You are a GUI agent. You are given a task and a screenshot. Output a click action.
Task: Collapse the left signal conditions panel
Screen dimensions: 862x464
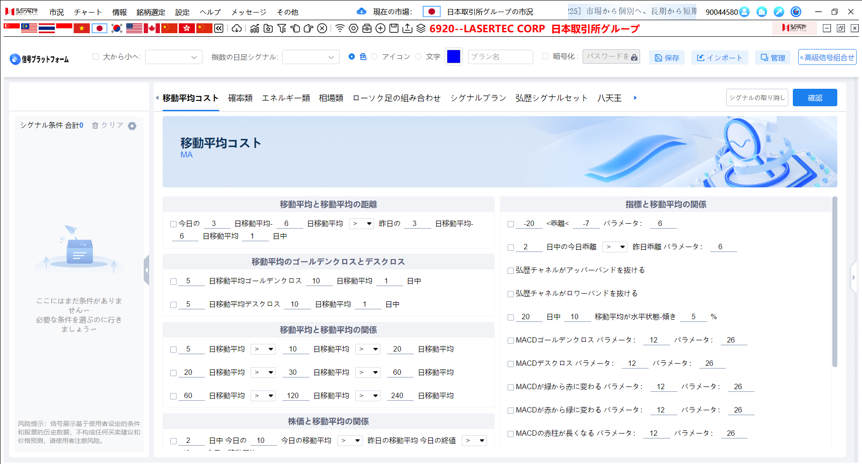pyautogui.click(x=146, y=270)
